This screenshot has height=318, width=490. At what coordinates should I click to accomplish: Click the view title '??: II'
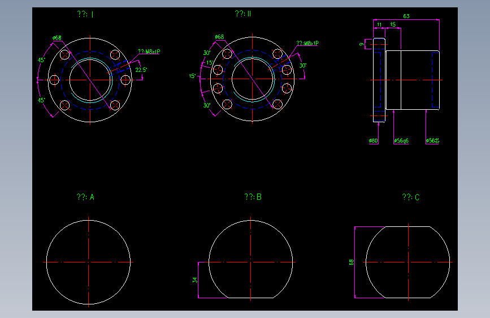point(243,14)
